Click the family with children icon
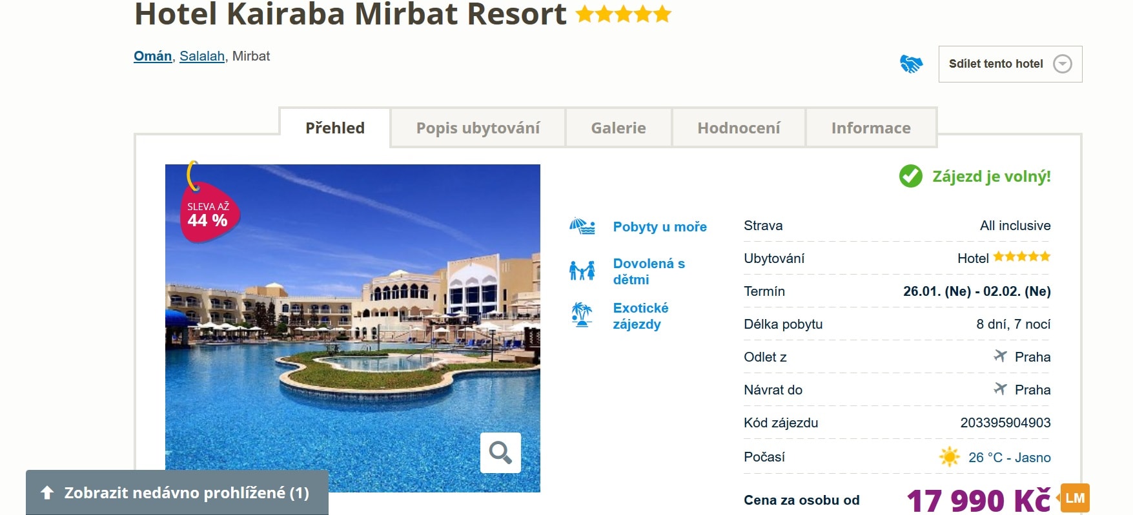The width and height of the screenshot is (1133, 515). (x=582, y=271)
